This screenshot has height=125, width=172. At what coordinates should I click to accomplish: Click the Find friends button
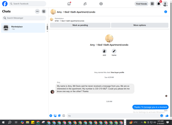point(141,4)
